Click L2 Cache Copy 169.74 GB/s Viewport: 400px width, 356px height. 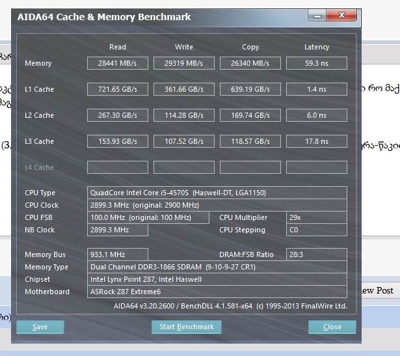250,115
